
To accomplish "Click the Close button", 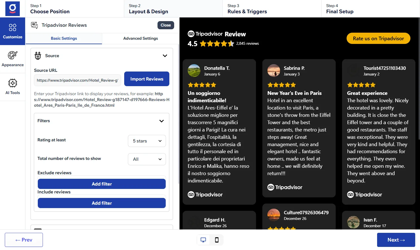I will [166, 25].
